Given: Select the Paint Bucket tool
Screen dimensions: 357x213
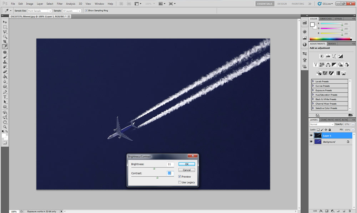Looking at the screenshot, I should click(x=5, y=77).
